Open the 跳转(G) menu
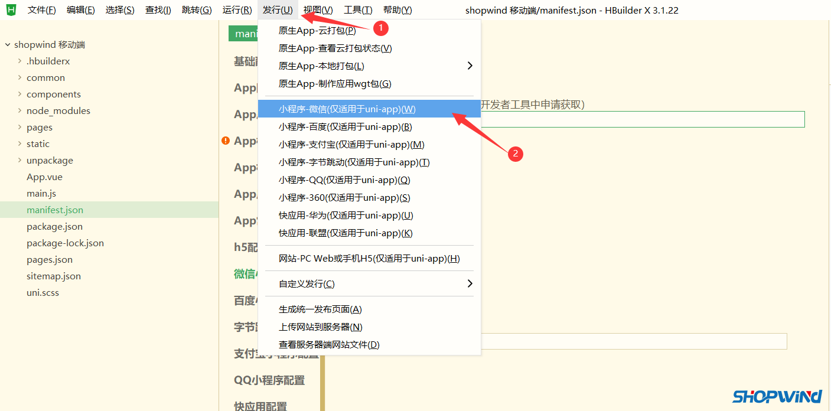Screen dimensions: 831x411 coord(197,10)
